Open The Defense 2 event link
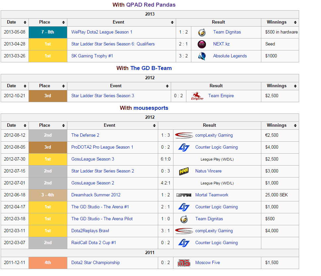The image size is (321, 276). click(x=85, y=135)
